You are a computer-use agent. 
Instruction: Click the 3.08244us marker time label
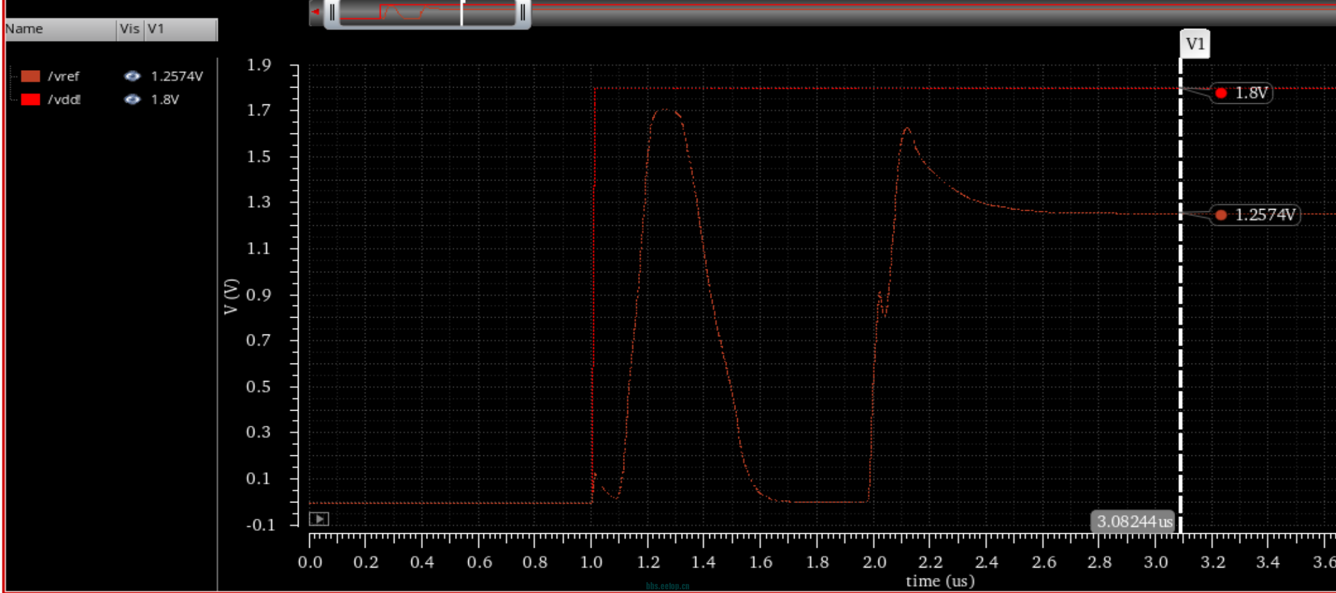click(1134, 522)
